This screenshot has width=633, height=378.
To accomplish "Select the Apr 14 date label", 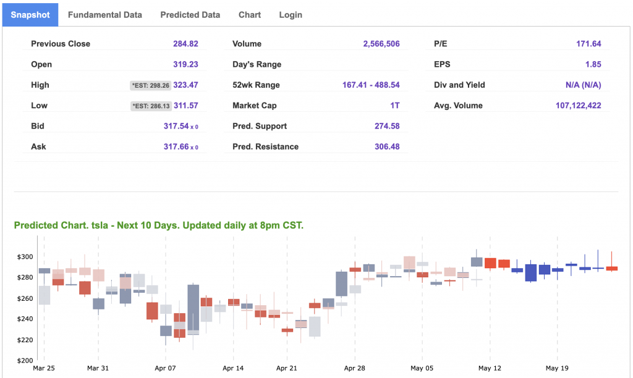I will click(233, 368).
